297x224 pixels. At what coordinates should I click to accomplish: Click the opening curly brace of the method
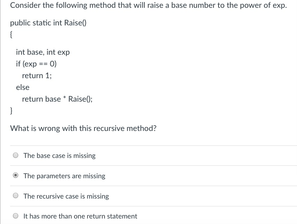(x=12, y=34)
